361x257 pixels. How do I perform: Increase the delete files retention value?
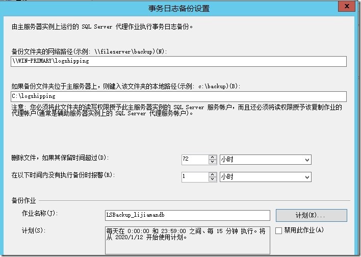[213, 157]
